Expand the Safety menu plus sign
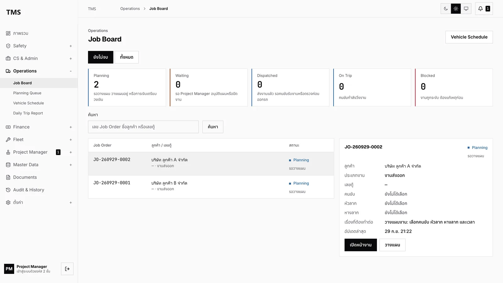The image size is (503, 283). pos(71,46)
